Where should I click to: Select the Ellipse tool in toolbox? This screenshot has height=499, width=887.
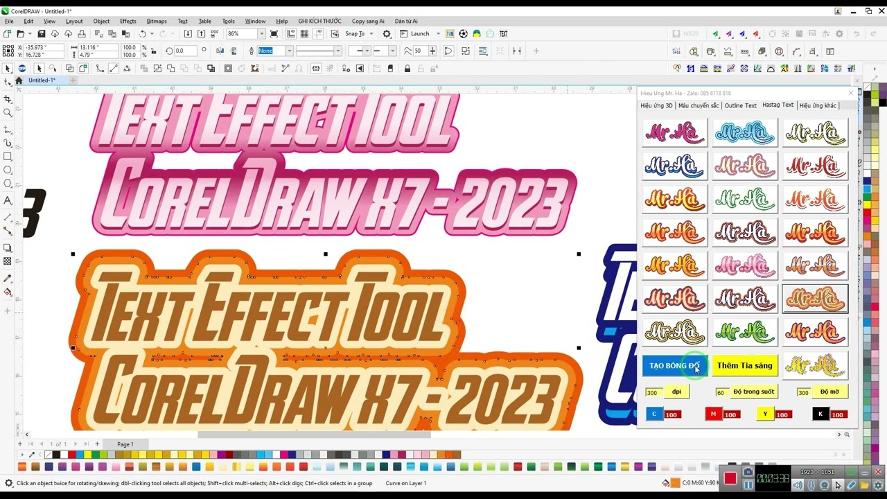pos(8,170)
